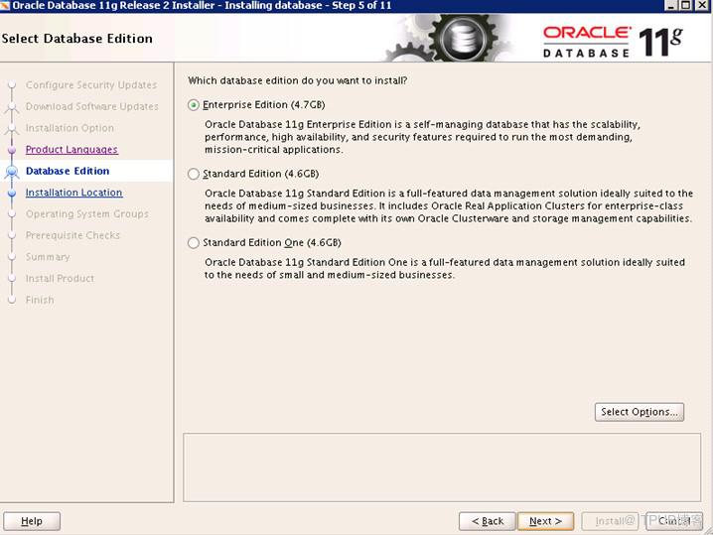The image size is (713, 535).
Task: Click Prerequisite Checks step label
Action: (x=72, y=235)
